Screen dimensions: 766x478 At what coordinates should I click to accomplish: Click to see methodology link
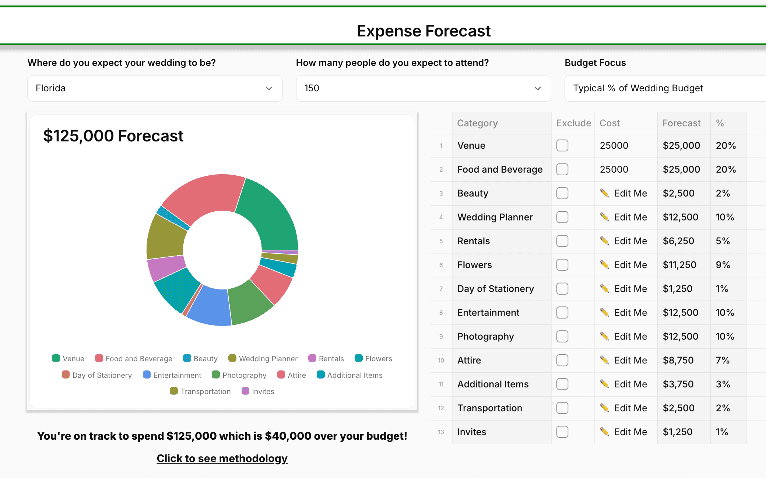click(x=222, y=458)
